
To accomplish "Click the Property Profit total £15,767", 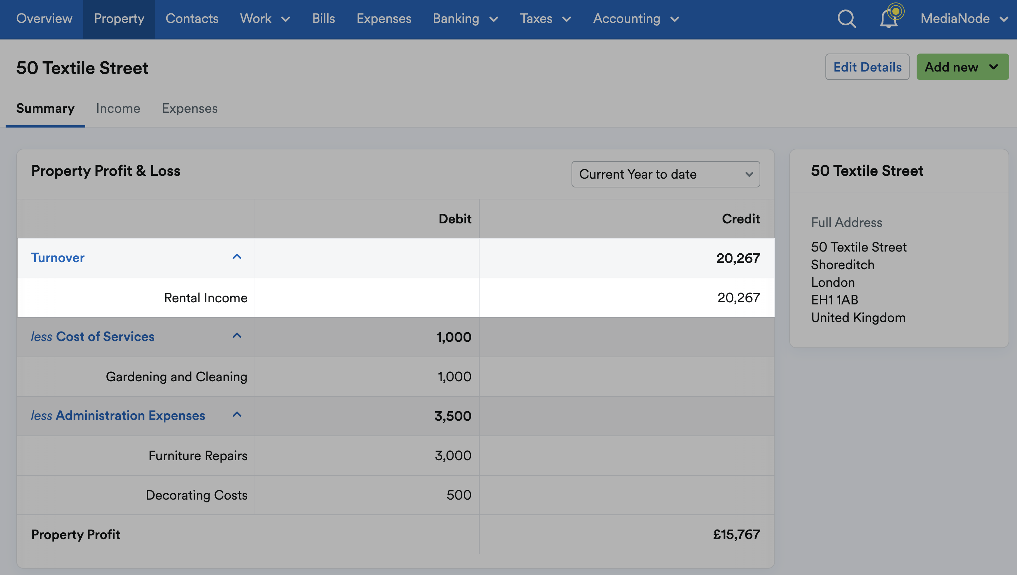I will click(736, 534).
